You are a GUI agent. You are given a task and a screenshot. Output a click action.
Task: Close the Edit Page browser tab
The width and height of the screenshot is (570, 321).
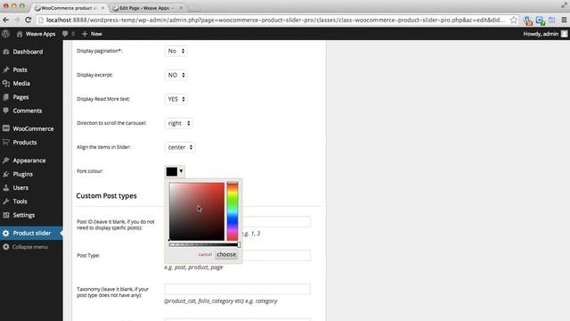coord(181,8)
